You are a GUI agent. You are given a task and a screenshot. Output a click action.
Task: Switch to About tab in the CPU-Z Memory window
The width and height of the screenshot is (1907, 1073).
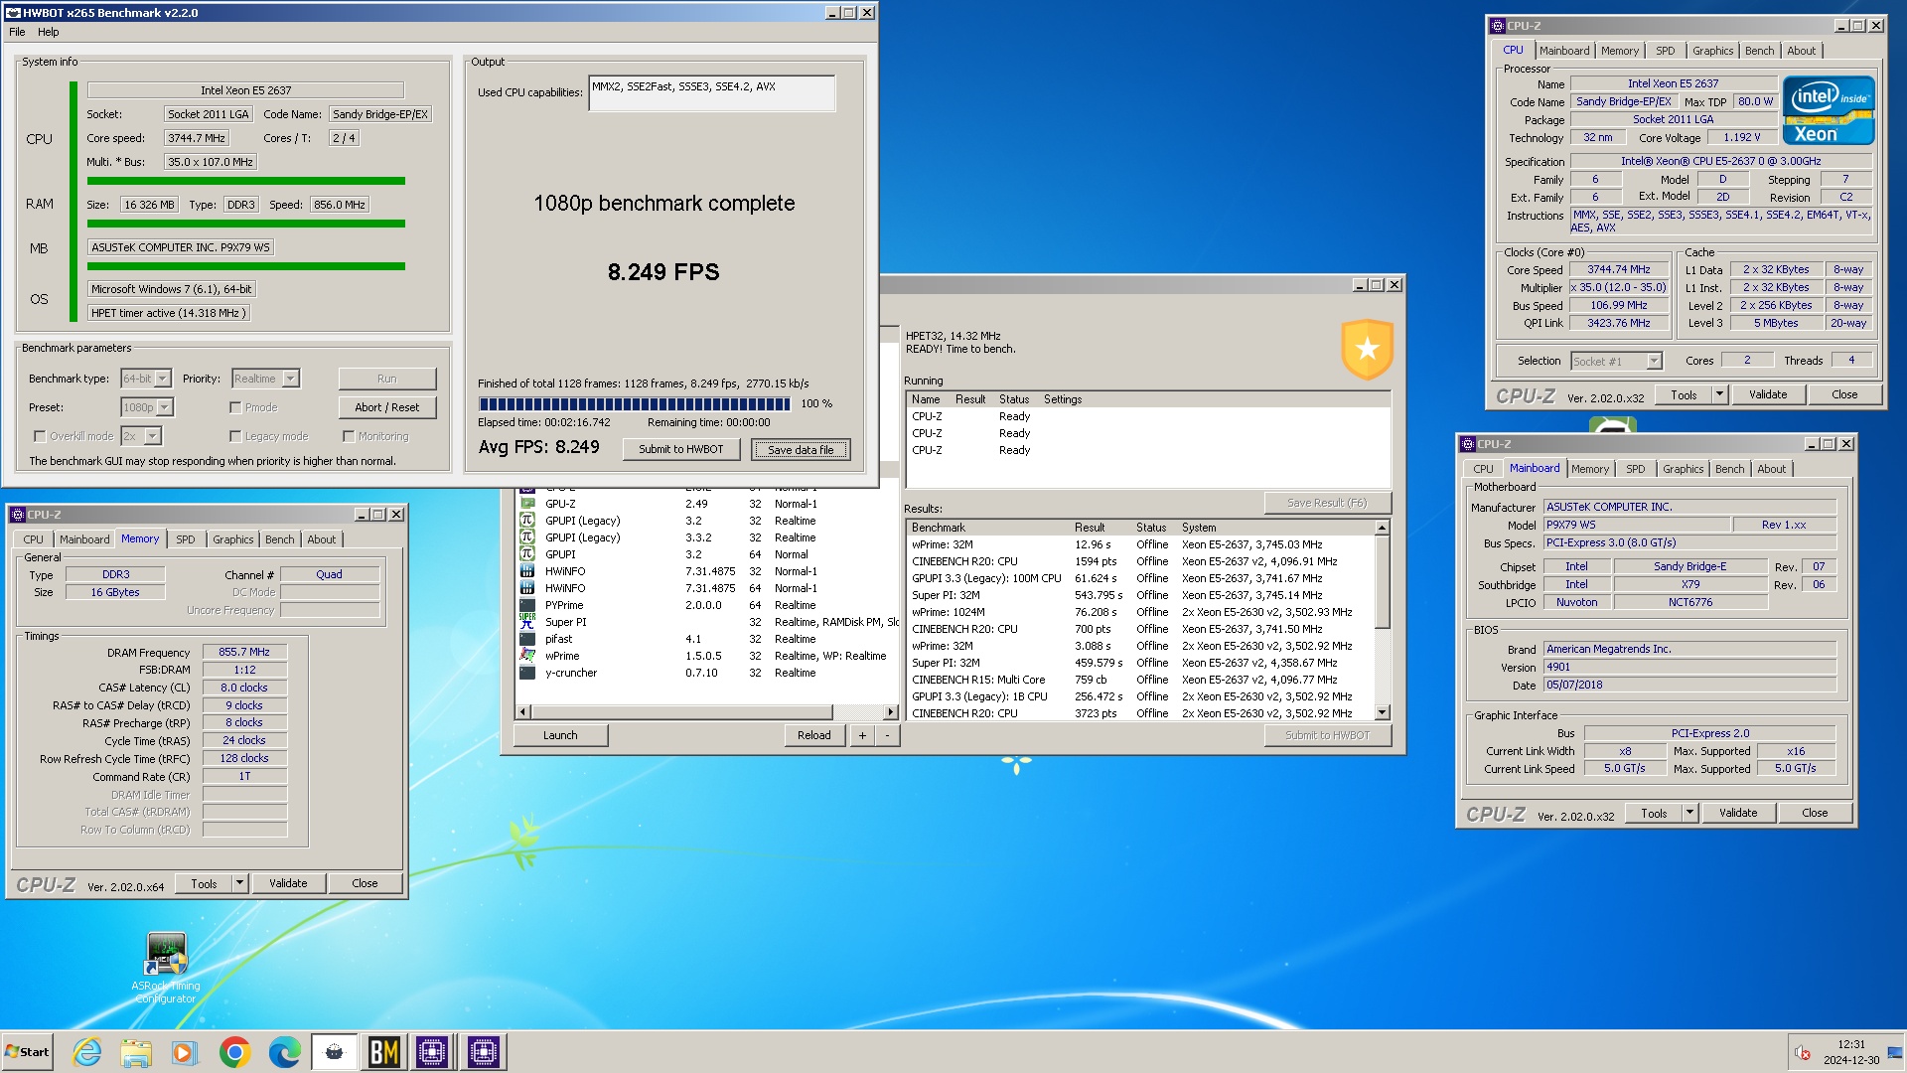click(321, 539)
